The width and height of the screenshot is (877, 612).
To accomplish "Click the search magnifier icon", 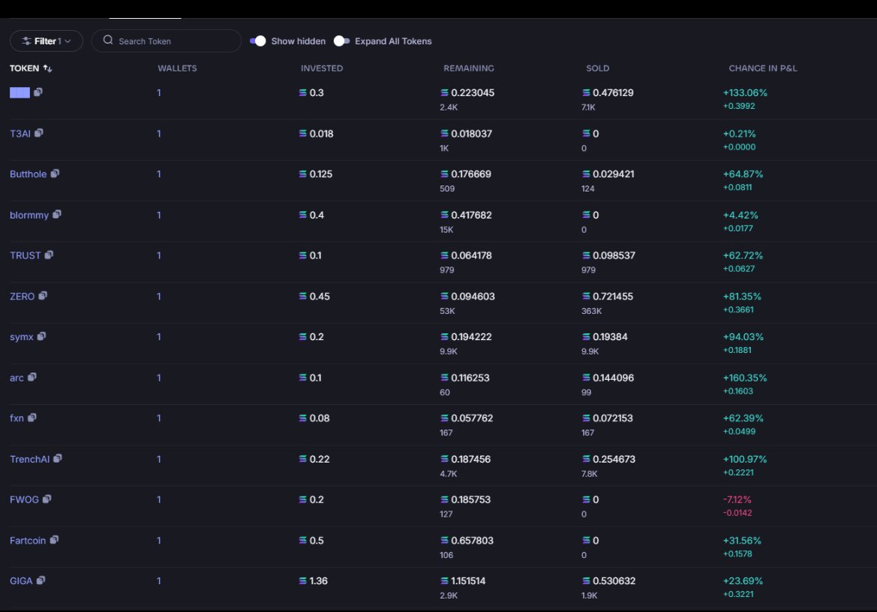I will [108, 41].
